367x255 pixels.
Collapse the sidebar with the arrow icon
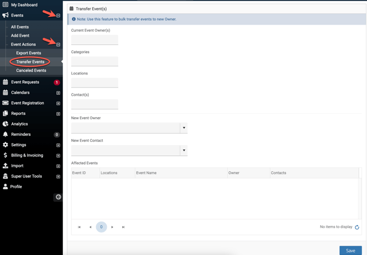(58, 197)
